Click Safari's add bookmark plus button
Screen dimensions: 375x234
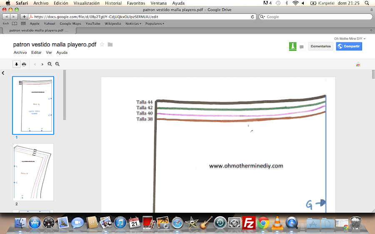tap(24, 17)
